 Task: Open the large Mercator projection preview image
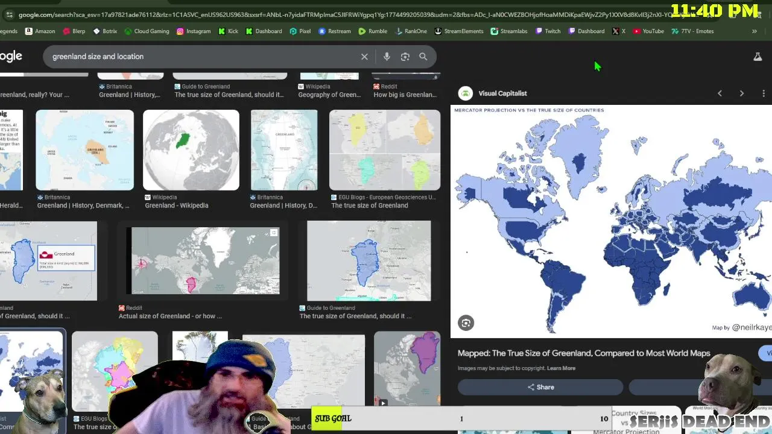[x=611, y=221]
